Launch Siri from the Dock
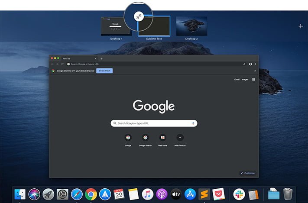This screenshot has height=203, width=308. [x=34, y=194]
